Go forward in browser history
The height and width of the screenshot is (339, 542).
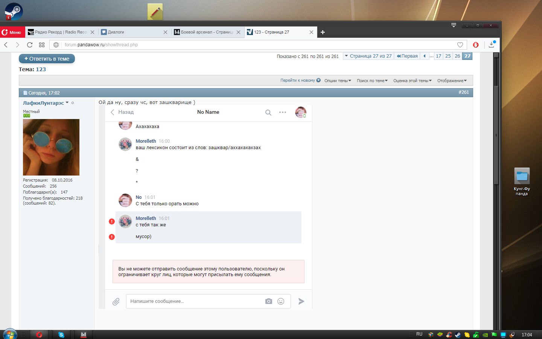17,45
